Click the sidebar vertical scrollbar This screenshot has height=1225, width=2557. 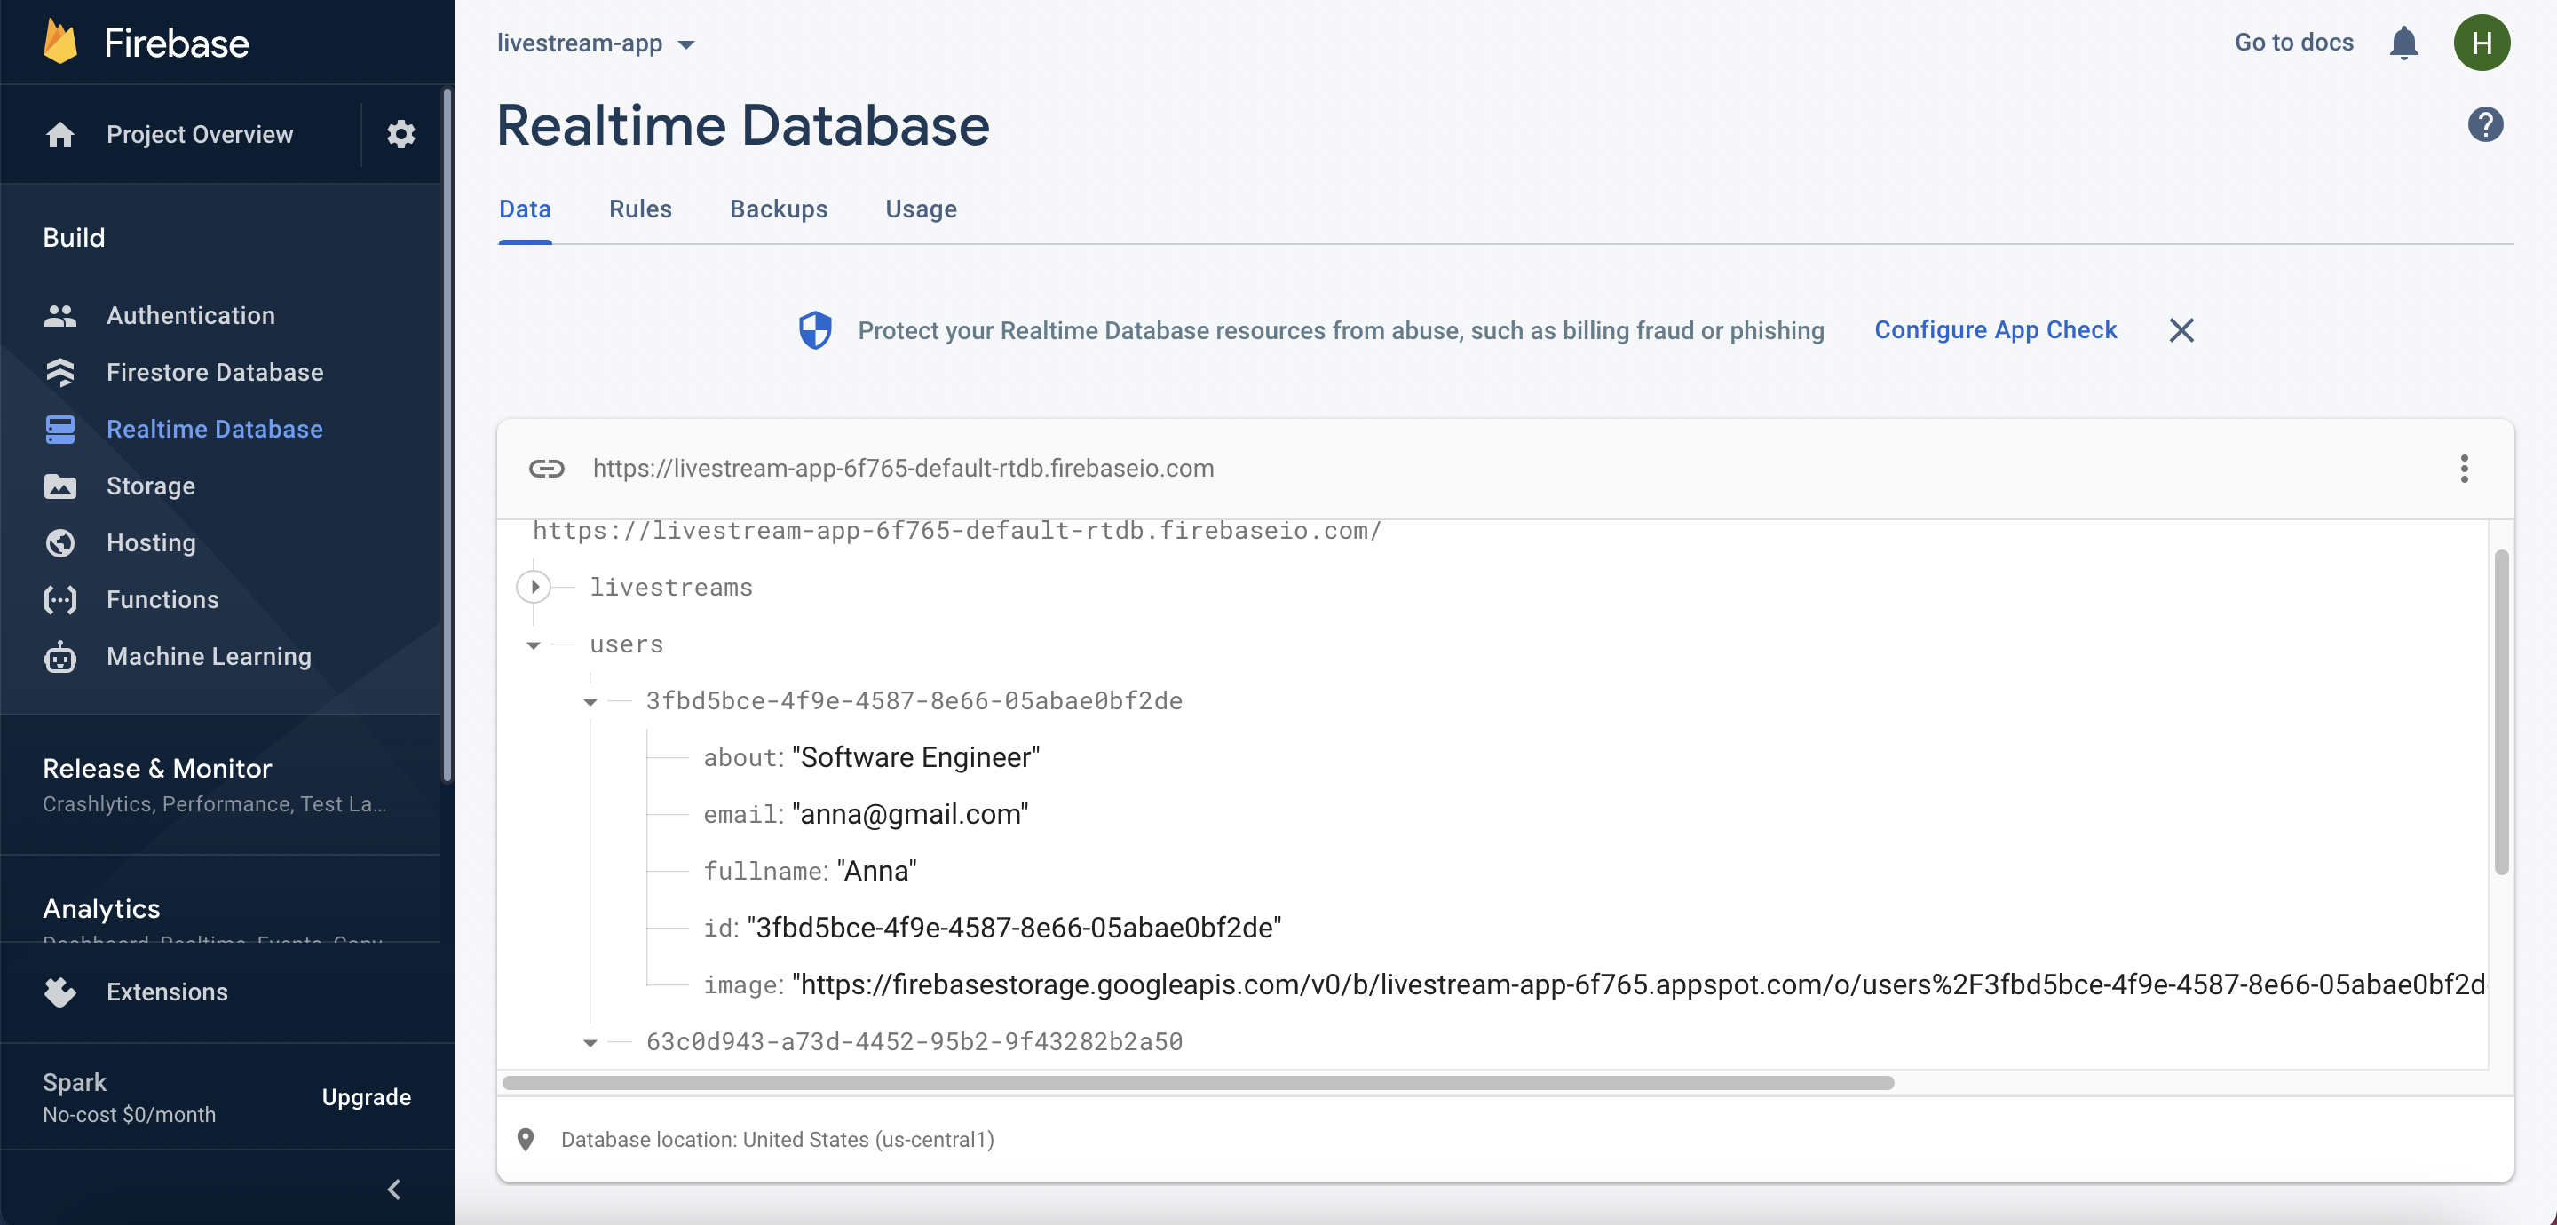446,435
